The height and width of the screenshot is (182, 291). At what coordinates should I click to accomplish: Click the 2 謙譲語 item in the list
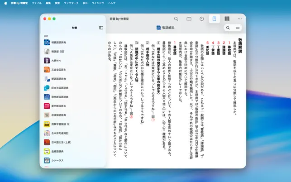(224, 48)
